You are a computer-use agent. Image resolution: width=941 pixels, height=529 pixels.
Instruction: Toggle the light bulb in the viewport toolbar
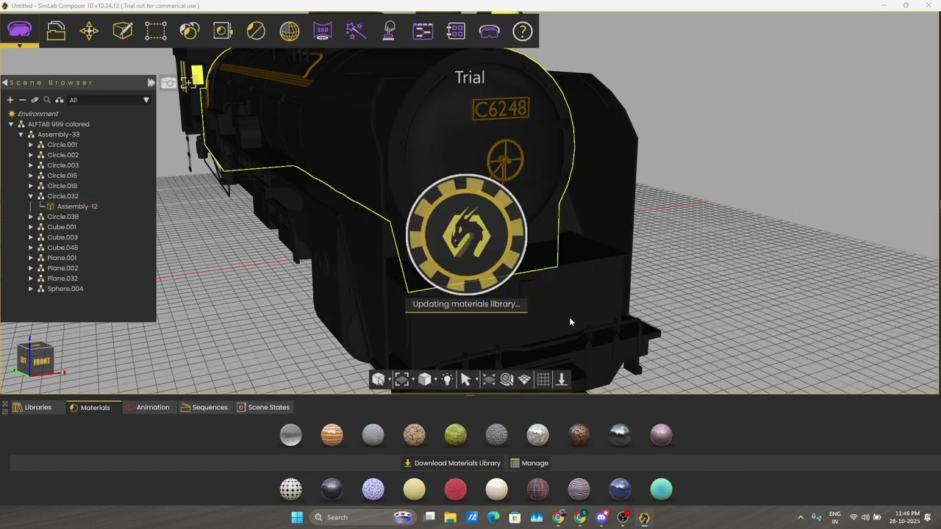click(447, 379)
